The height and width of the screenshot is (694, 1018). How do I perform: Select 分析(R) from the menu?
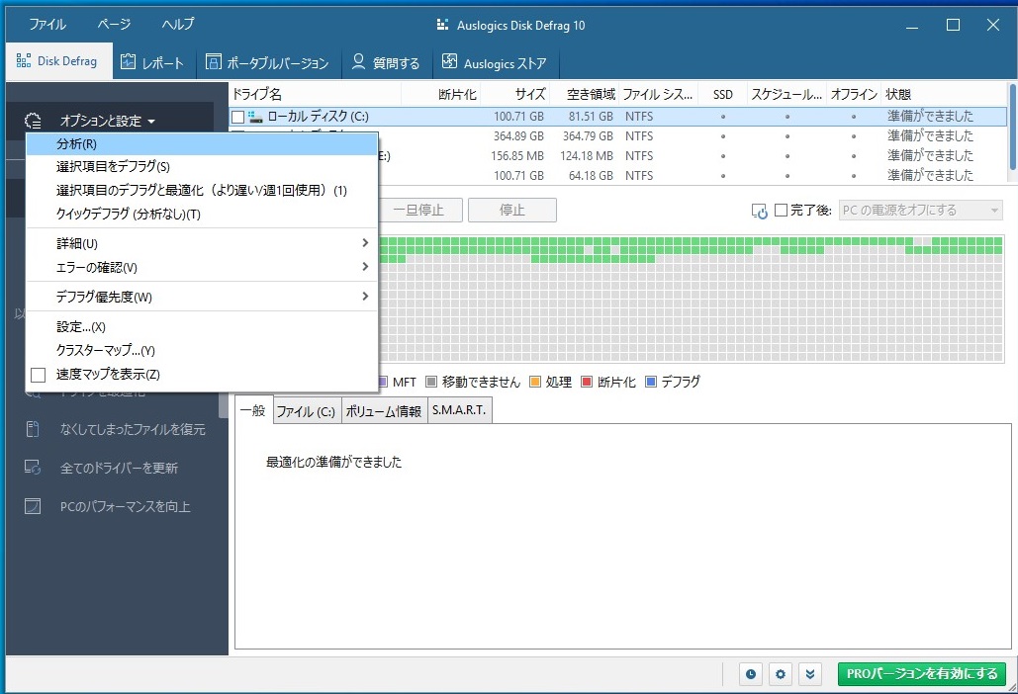[202, 144]
